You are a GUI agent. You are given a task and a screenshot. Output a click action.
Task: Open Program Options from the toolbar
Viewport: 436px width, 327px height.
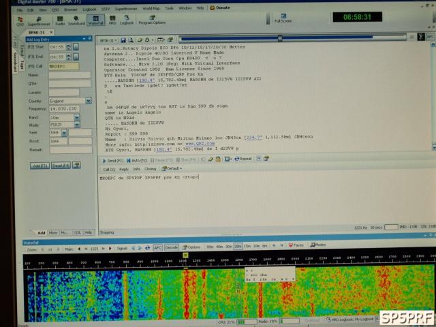152,20
